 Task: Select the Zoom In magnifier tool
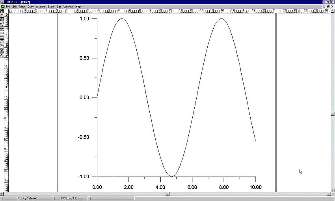[x=2, y=50]
